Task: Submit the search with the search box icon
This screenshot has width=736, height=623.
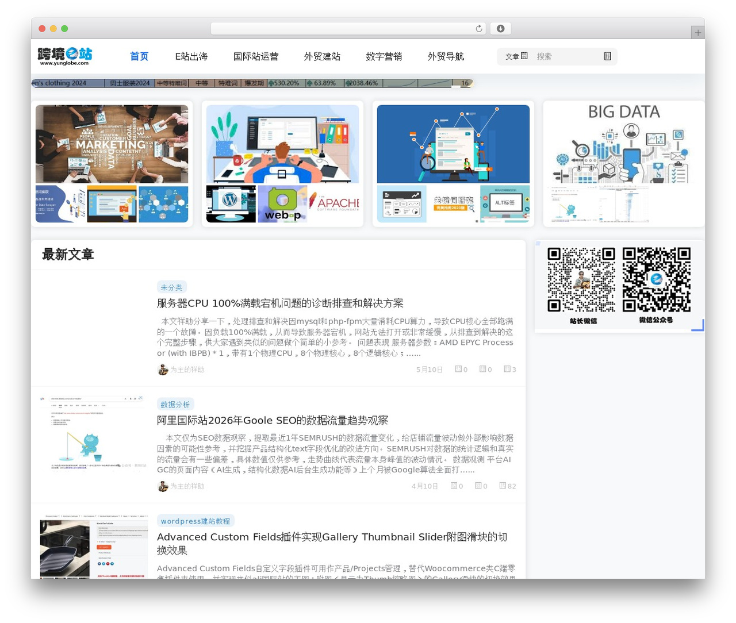Action: [607, 56]
